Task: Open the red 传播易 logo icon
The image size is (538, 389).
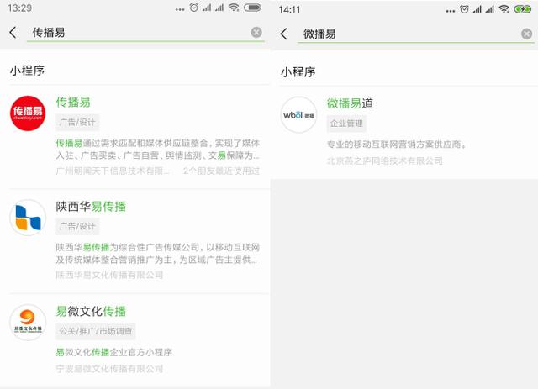Action: (x=28, y=113)
